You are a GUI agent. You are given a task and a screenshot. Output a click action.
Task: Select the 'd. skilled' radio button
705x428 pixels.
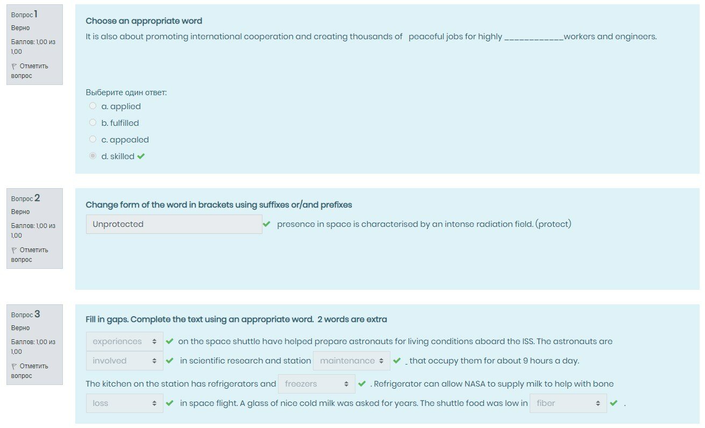[x=93, y=156]
